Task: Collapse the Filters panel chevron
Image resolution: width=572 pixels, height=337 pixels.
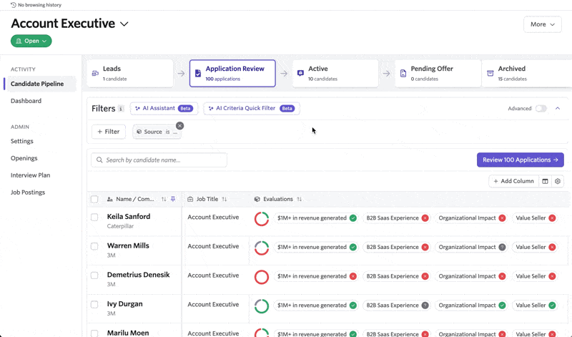Action: 558,109
